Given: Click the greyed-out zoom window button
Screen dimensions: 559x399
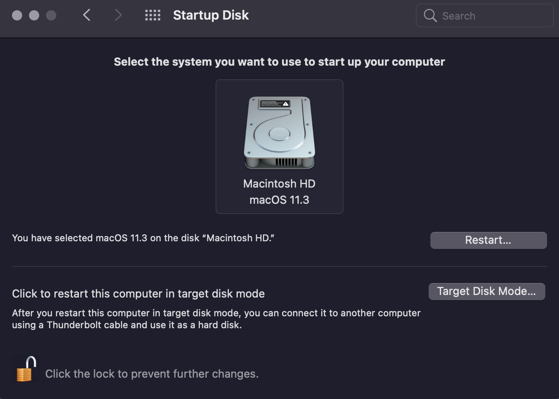Looking at the screenshot, I should point(51,15).
